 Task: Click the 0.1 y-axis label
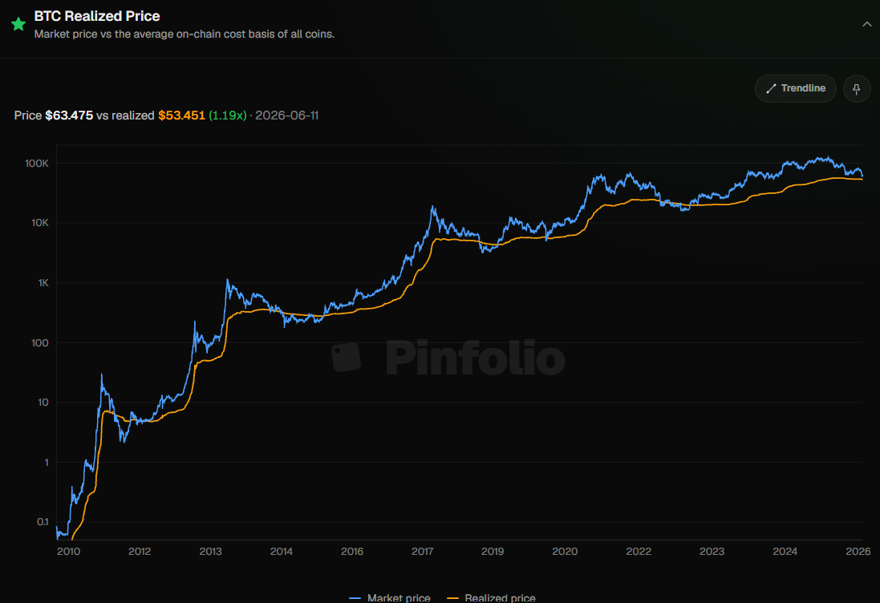pos(43,522)
